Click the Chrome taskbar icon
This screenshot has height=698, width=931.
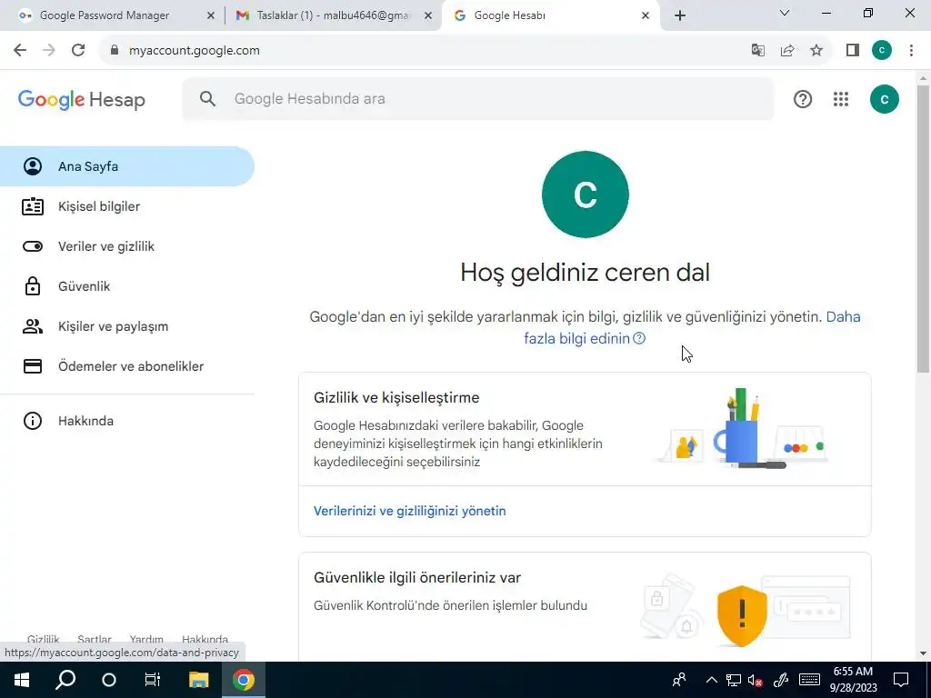coord(243,680)
